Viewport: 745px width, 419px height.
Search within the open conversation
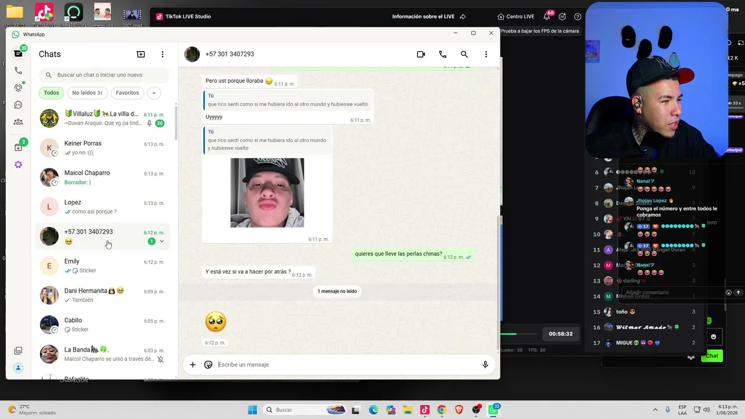[x=464, y=54]
